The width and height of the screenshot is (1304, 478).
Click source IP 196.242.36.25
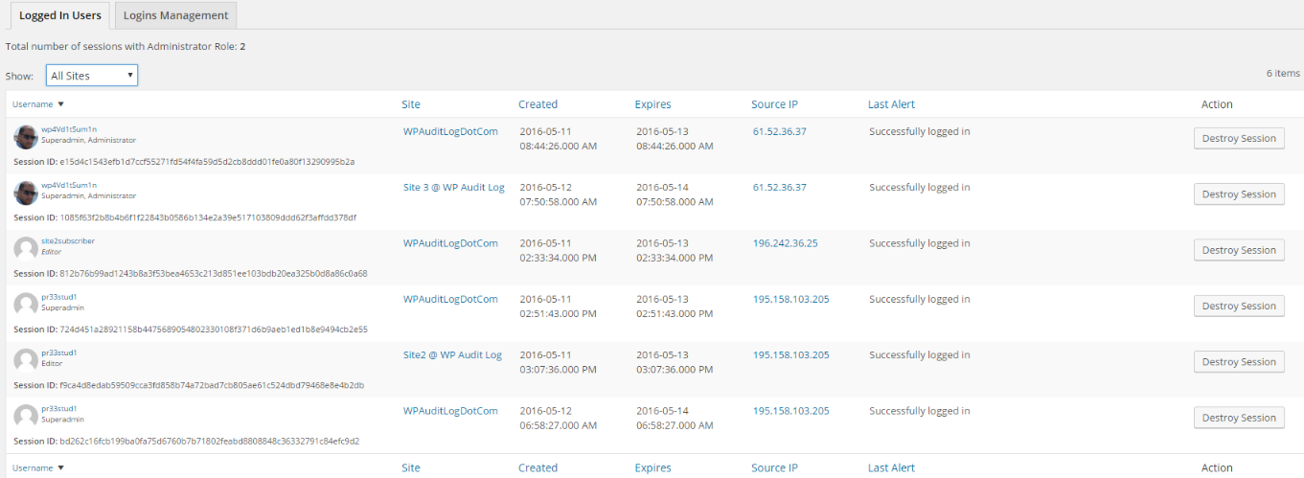(785, 243)
